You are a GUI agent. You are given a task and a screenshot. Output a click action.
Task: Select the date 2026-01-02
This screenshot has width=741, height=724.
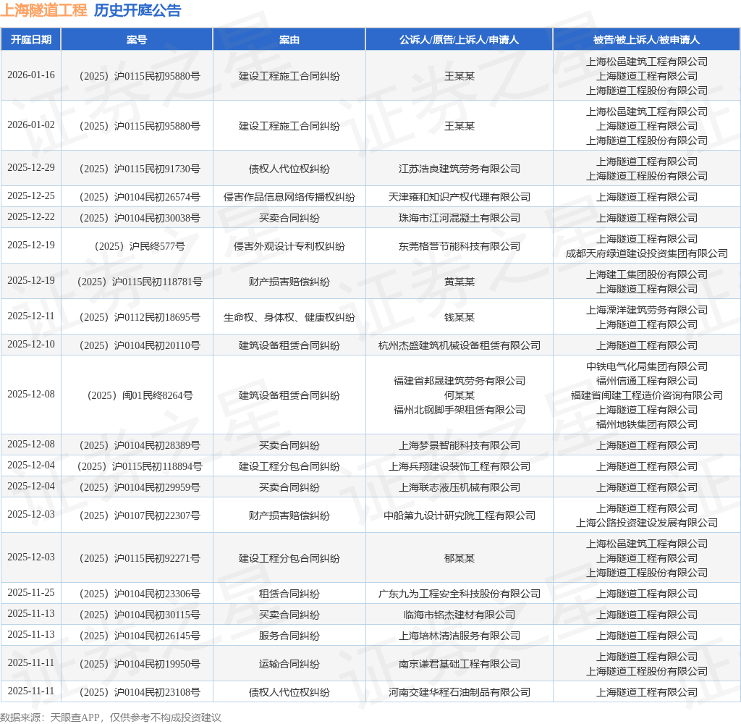click(30, 125)
